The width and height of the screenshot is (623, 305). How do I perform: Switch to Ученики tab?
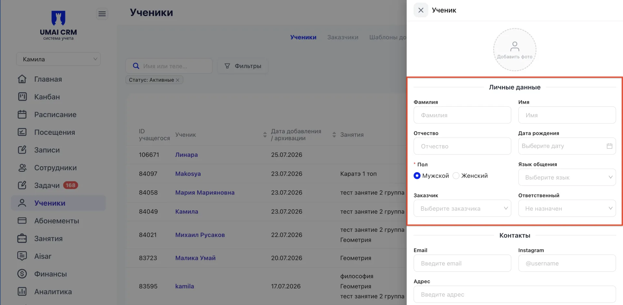(x=303, y=37)
